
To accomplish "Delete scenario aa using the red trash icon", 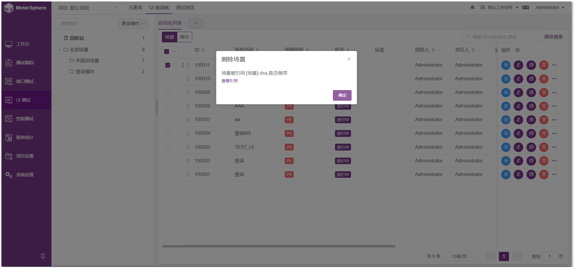I will click(544, 120).
